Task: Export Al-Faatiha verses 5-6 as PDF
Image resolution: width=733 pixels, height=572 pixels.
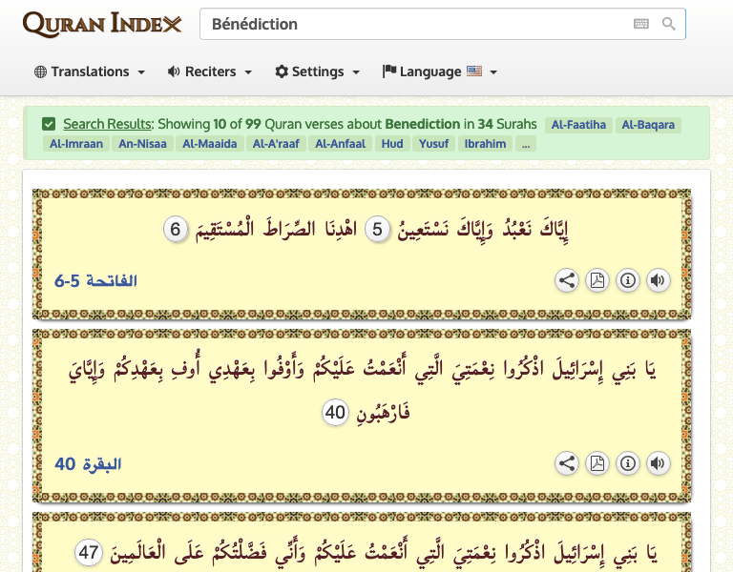Action: (x=597, y=280)
